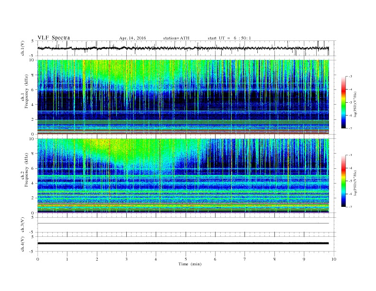Viewport: 376px width, 291px height.
Task: Click the ch.1 spectrogram panel
Action: 183,97
